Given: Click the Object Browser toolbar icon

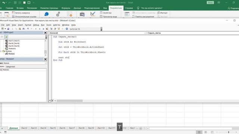Looking at the screenshot, I should [59, 29].
